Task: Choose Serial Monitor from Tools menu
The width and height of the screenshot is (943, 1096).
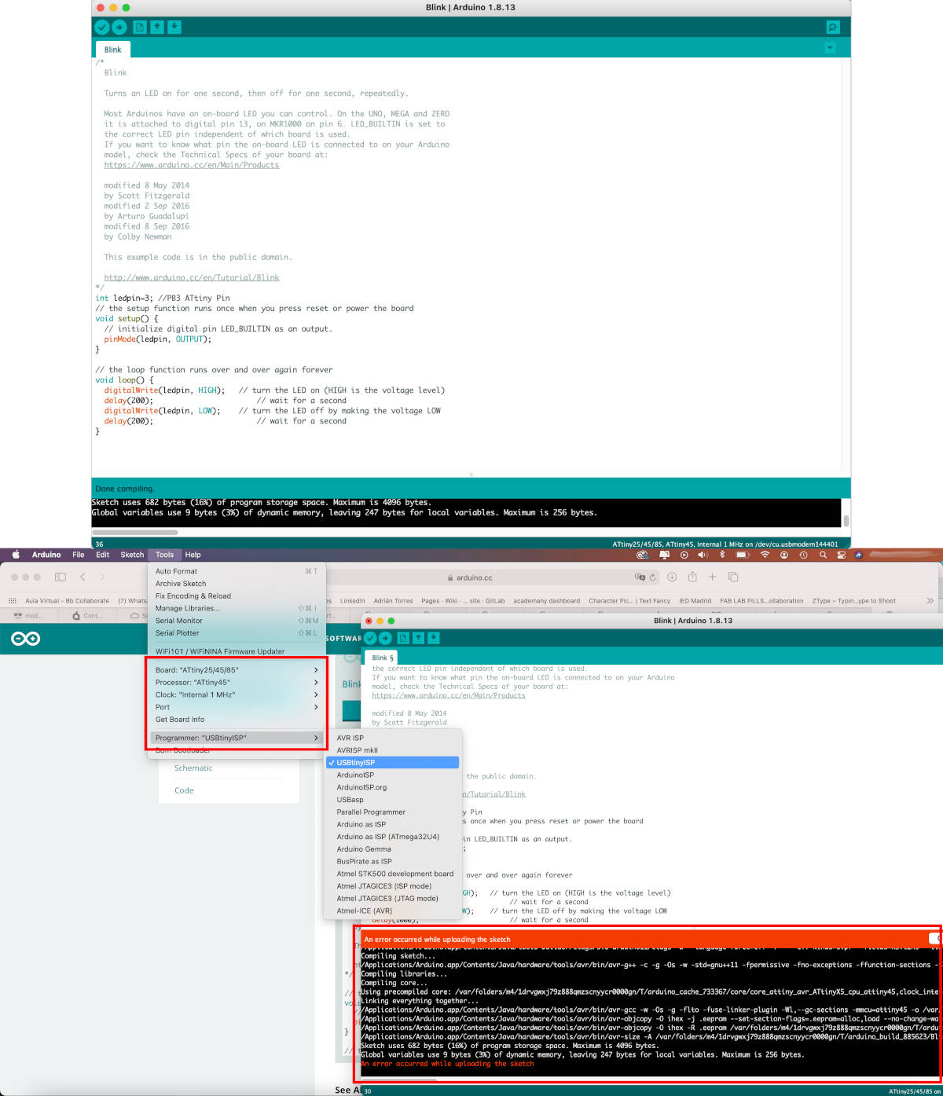Action: [x=237, y=621]
